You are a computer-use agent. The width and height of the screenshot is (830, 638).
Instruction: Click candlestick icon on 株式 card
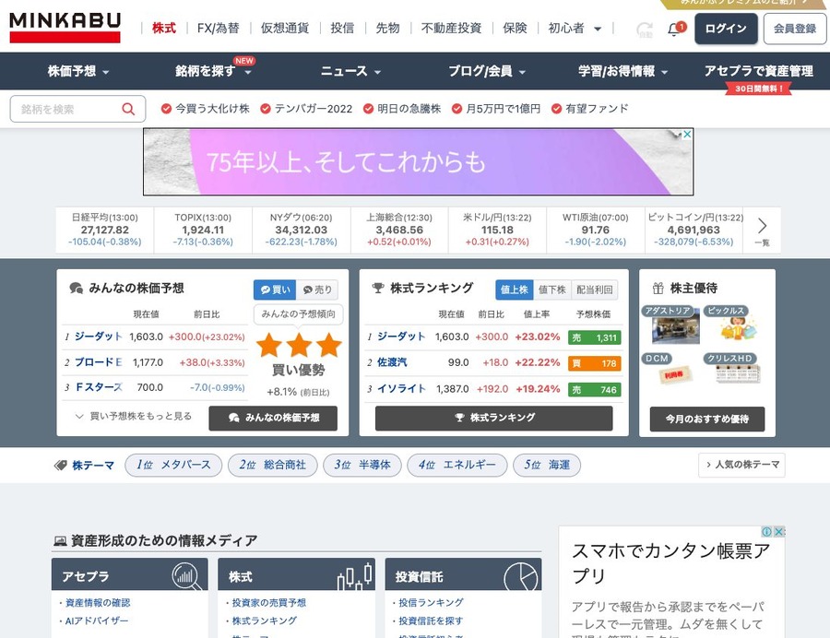click(355, 576)
